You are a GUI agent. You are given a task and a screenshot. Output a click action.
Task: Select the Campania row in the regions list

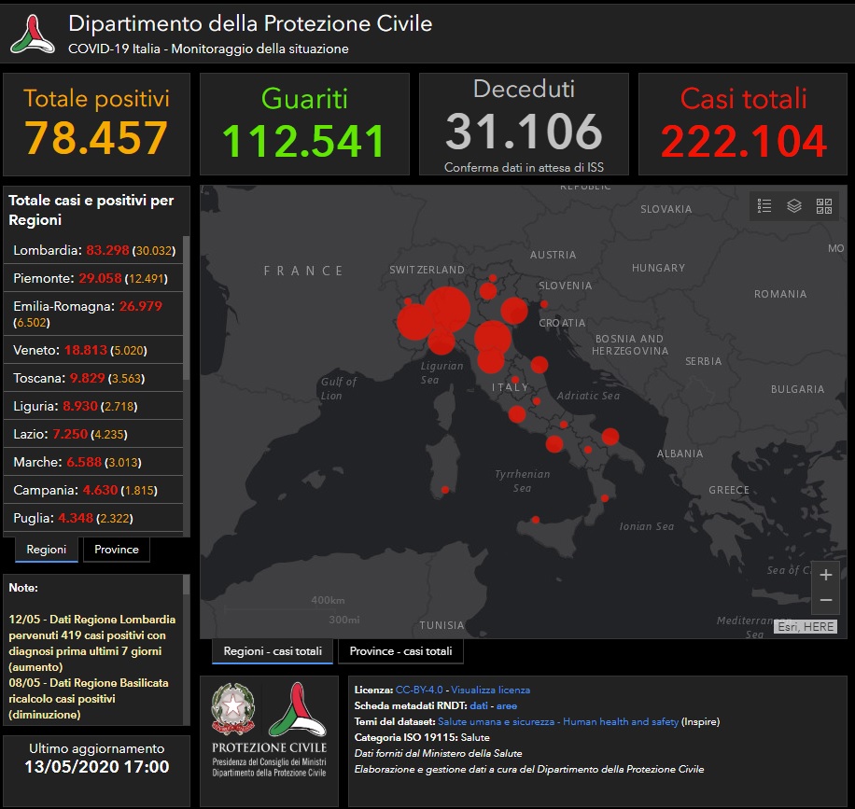pyautogui.click(x=93, y=490)
